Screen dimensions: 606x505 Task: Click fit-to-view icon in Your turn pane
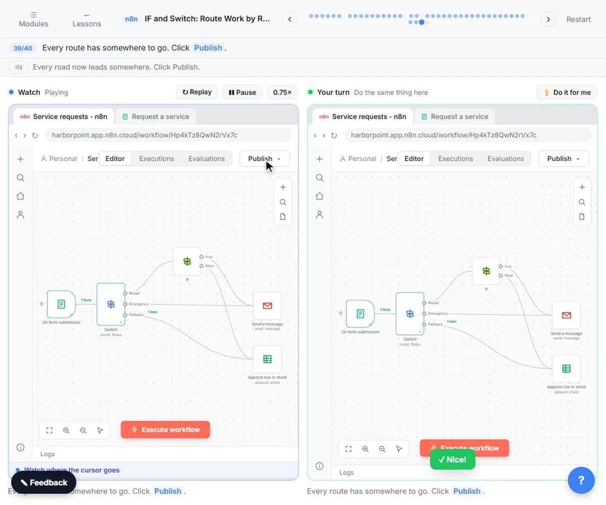pyautogui.click(x=348, y=448)
